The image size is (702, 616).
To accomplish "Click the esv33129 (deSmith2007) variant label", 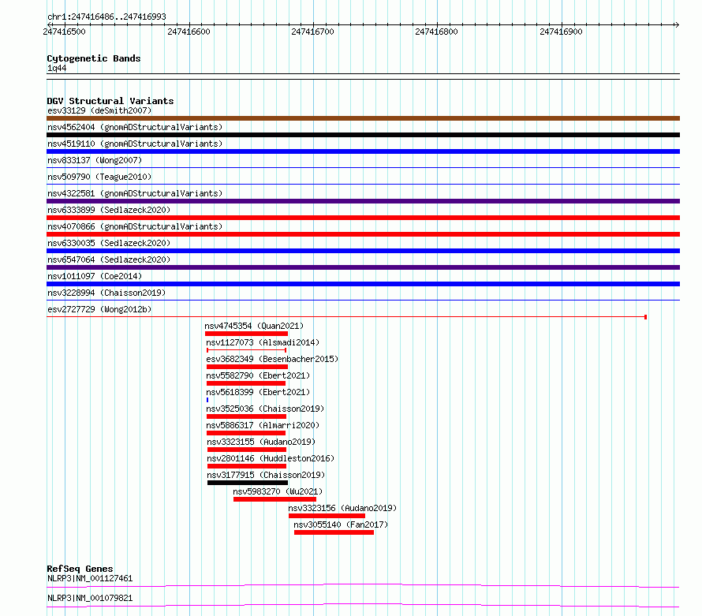I will pyautogui.click(x=99, y=110).
